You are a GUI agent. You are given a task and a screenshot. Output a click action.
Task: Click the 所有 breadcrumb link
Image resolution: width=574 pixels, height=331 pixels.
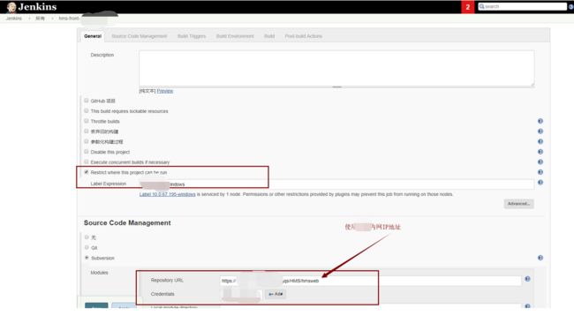pos(40,19)
